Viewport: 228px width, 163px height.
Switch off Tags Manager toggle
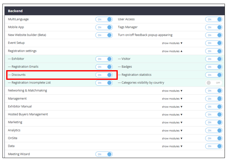click(214, 27)
